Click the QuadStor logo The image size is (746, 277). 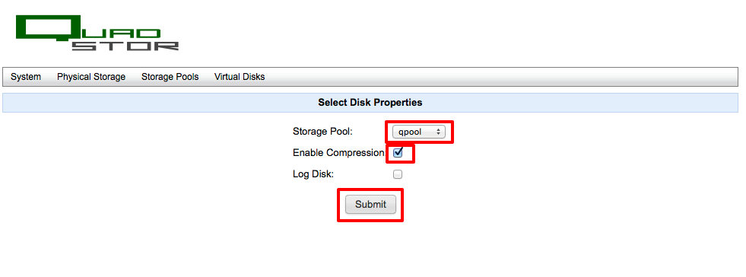point(97,33)
